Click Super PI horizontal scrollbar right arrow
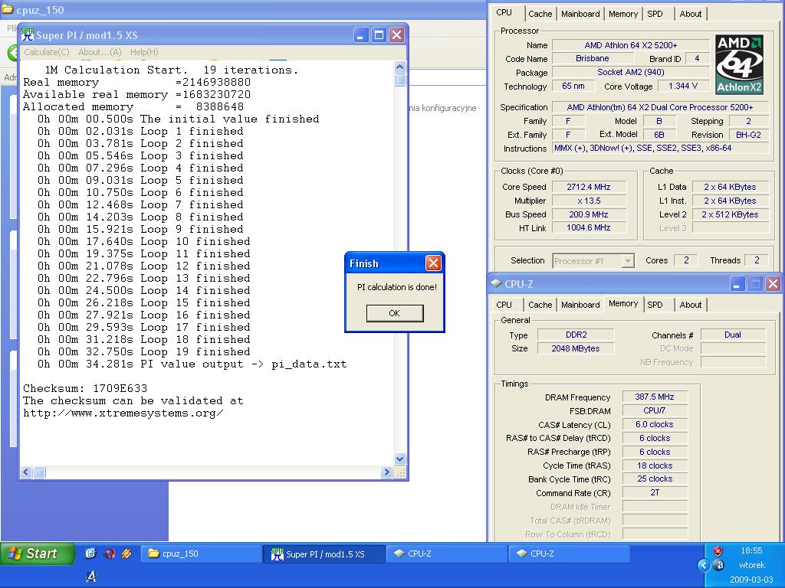 [386, 472]
